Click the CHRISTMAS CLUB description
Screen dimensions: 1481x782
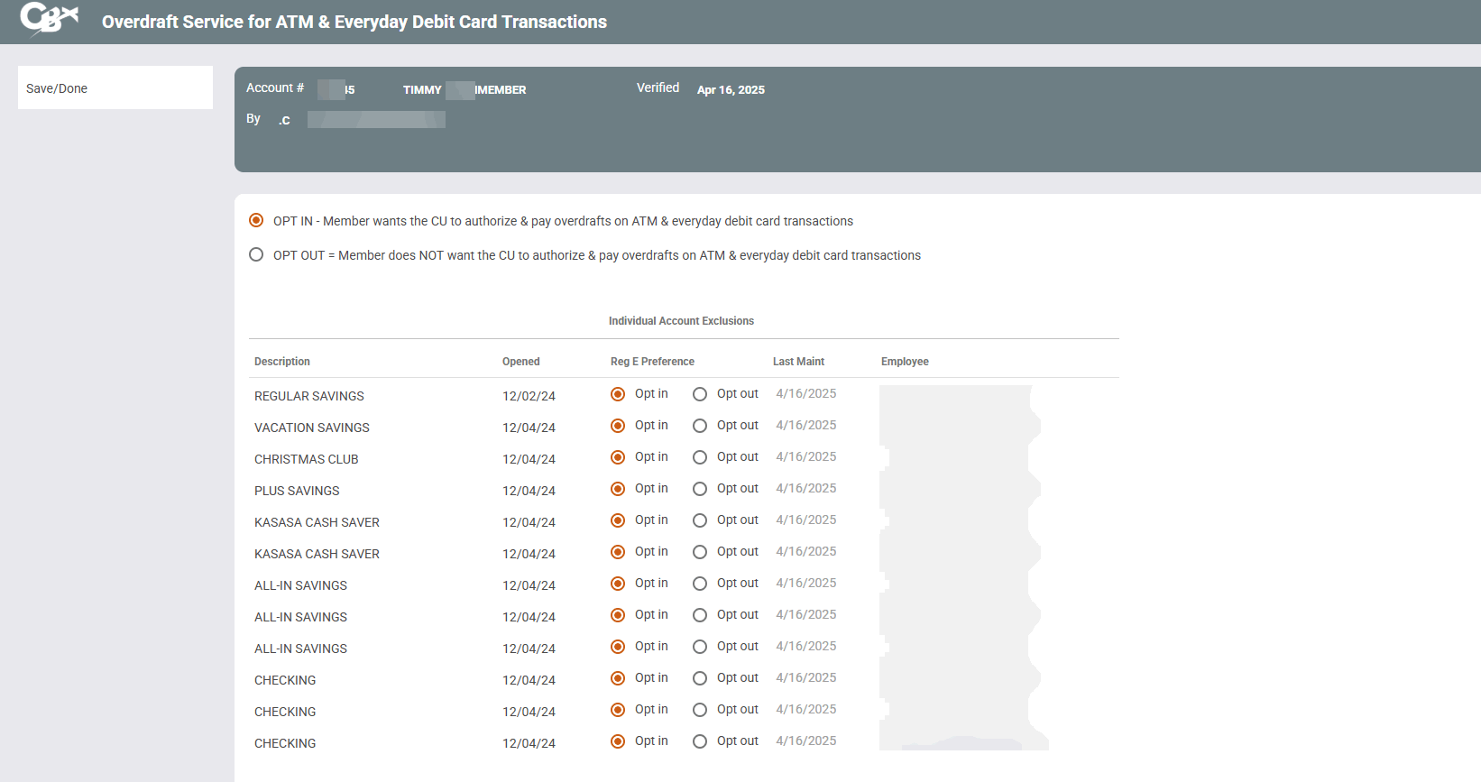point(307,459)
